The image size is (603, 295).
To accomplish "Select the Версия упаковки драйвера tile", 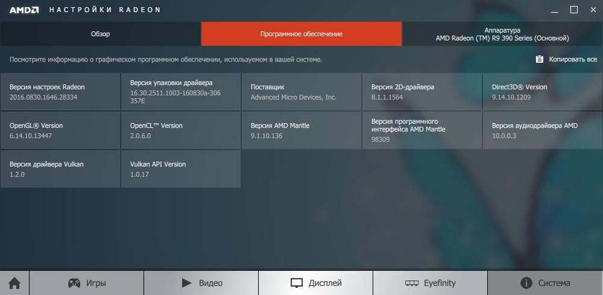I will coord(181,92).
